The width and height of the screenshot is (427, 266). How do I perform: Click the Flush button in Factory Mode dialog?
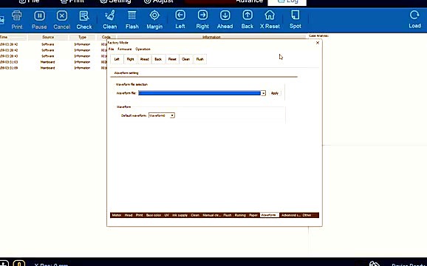click(x=200, y=59)
